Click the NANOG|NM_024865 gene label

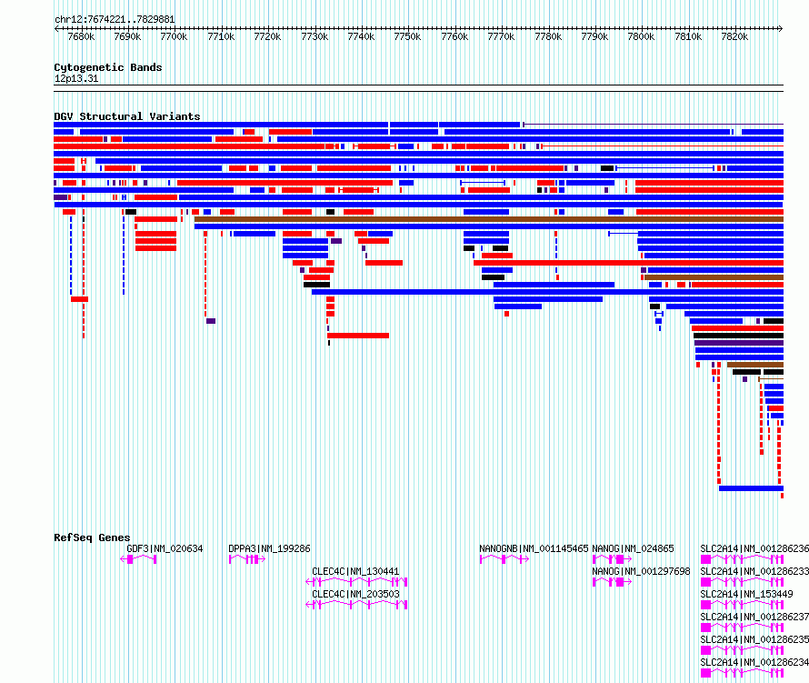[x=633, y=548]
